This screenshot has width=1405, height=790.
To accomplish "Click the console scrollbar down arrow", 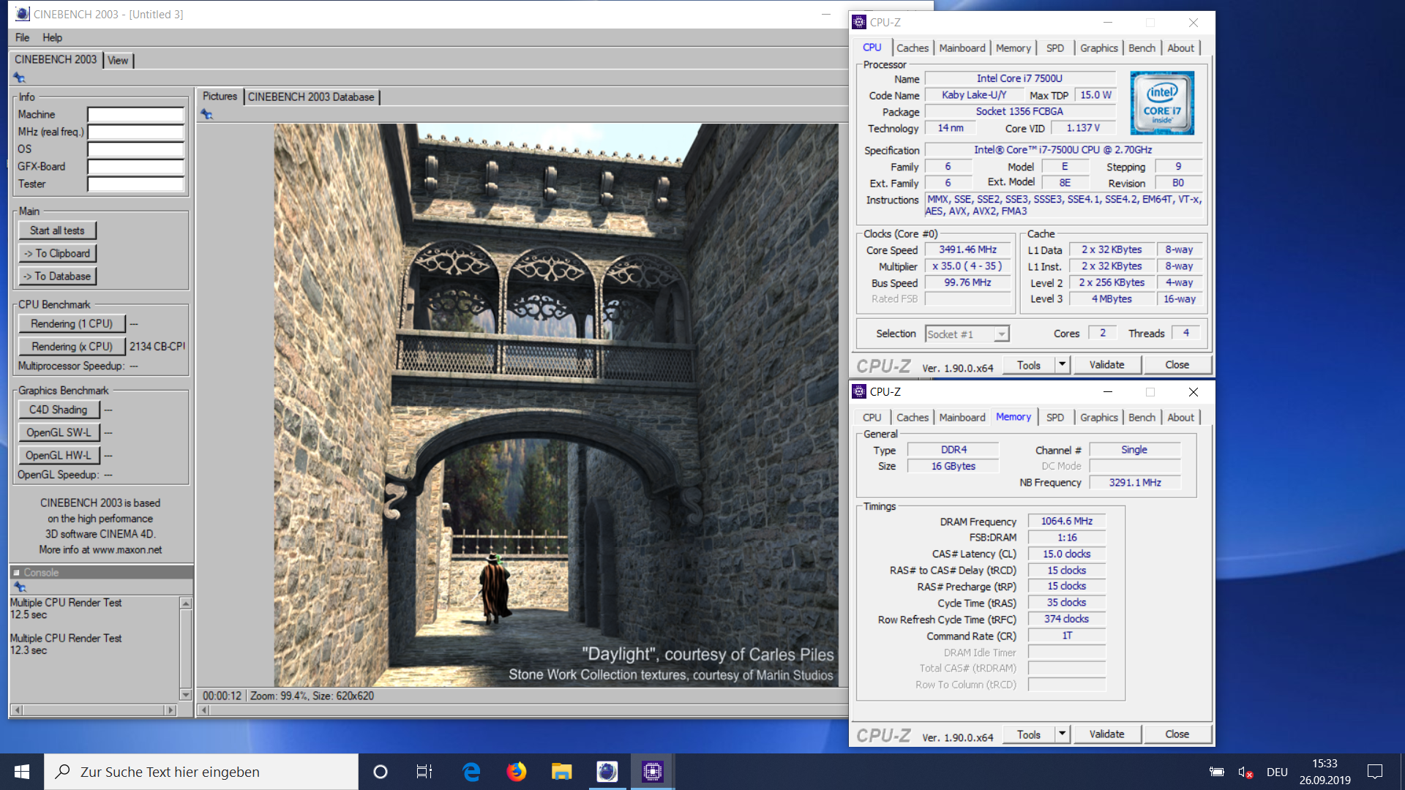I will click(186, 694).
